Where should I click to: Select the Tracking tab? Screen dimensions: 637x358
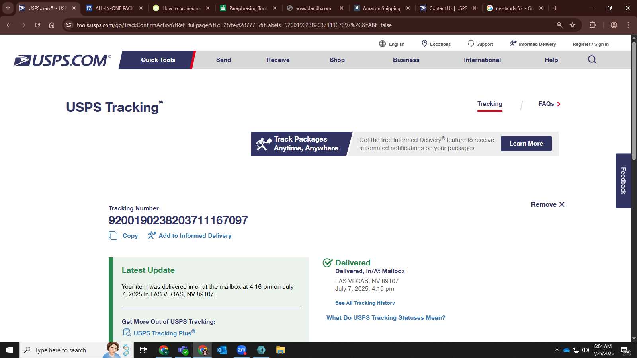490,104
